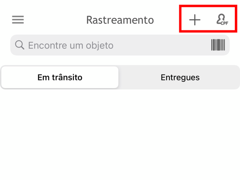Click the empty object list area
Image resolution: width=240 pixels, height=180 pixels.
point(120,135)
